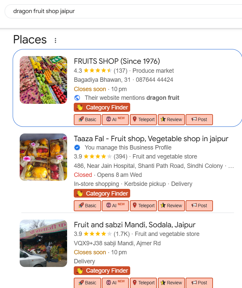Screen dimensions: 242x288
Task: Click the FRUITS SHOP photo thumbnail
Action: point(43,80)
